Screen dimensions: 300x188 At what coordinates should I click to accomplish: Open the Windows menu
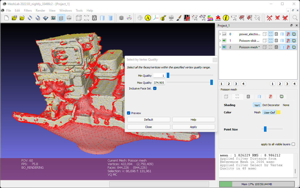(x=65, y=11)
